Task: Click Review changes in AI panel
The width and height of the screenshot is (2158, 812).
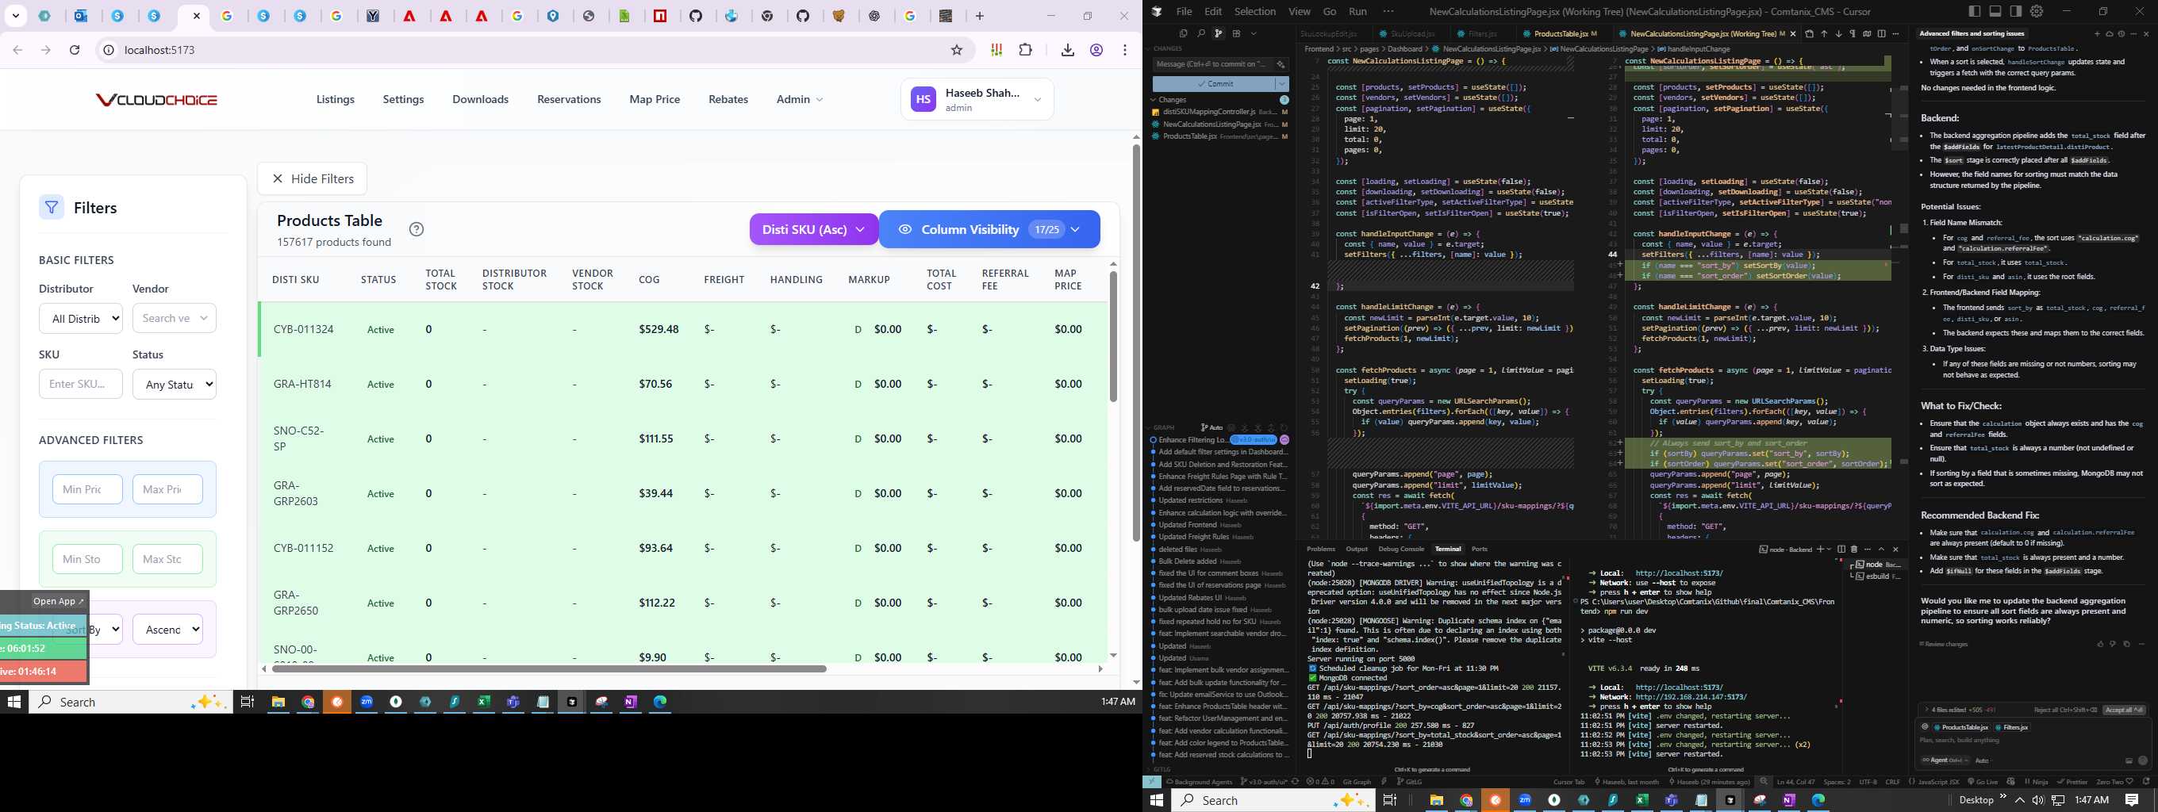Action: [1944, 644]
